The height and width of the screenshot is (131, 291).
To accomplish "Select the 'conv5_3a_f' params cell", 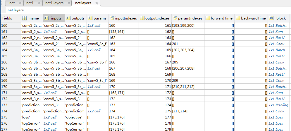I will coord(98,44).
